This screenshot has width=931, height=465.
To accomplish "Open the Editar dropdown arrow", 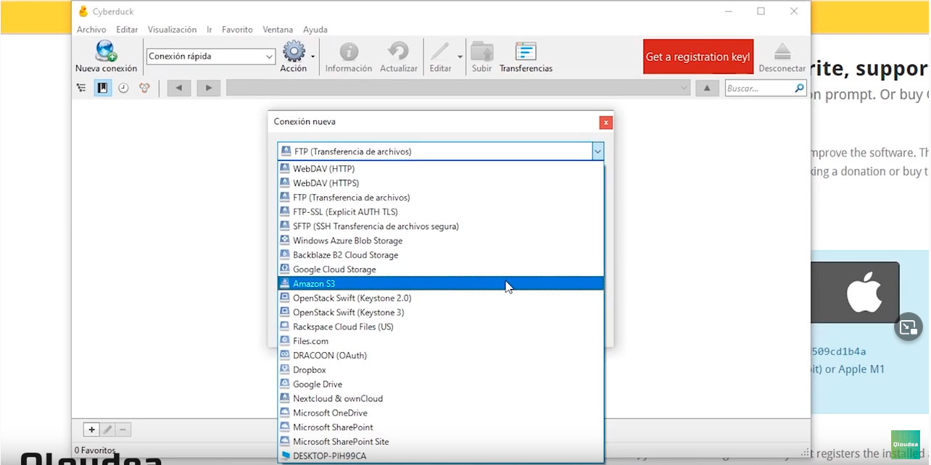I will pos(460,56).
